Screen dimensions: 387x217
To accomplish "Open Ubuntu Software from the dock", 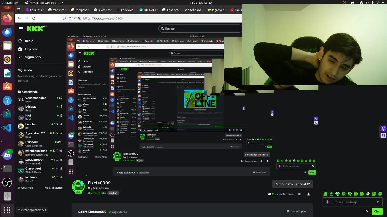I will 7,87.
